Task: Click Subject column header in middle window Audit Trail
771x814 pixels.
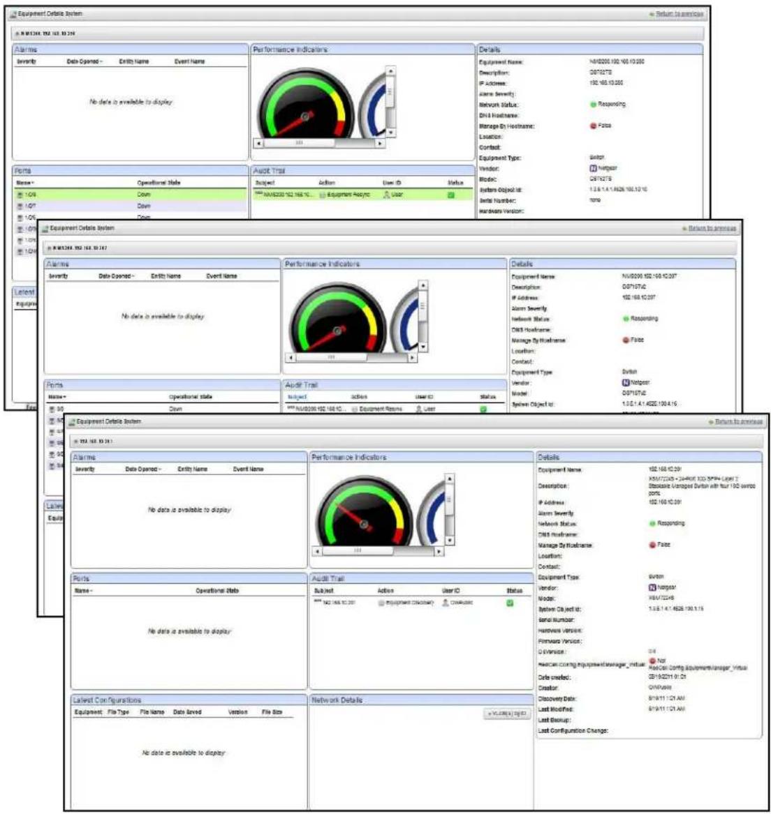Action: (x=297, y=397)
